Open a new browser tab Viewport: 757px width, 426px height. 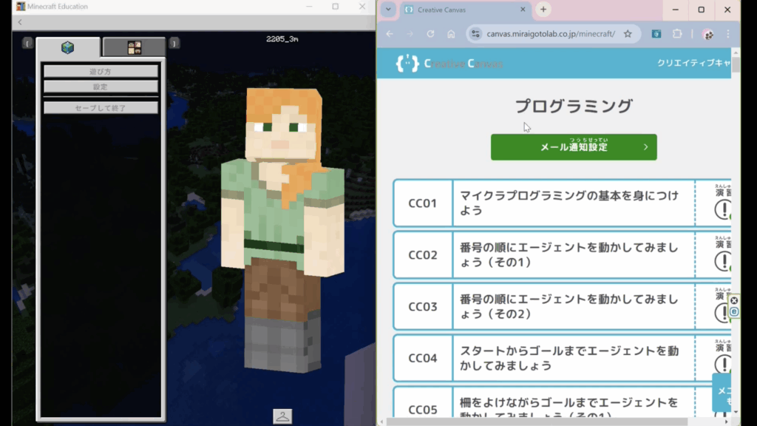[x=543, y=10]
